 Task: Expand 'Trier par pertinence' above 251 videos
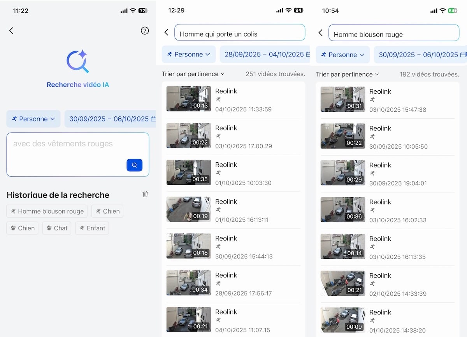click(193, 74)
